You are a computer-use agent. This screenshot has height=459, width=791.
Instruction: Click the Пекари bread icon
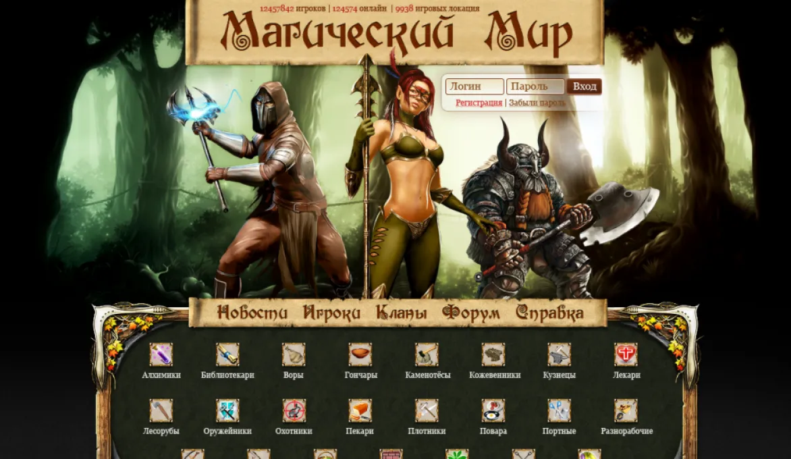tap(360, 410)
